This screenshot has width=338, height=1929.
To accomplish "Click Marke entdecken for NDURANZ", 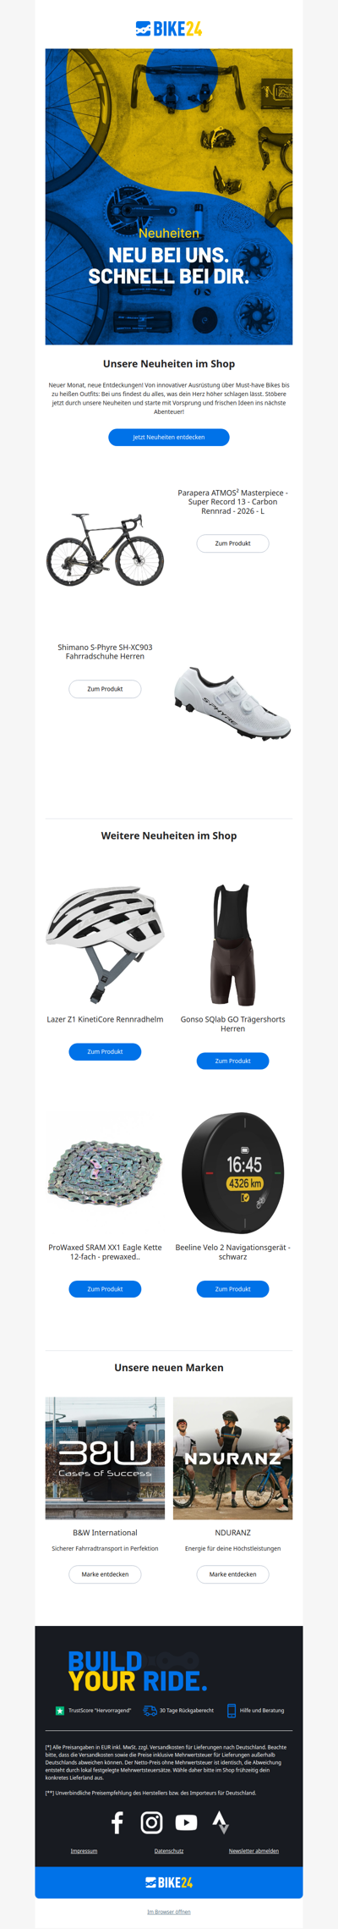I will [x=232, y=1574].
